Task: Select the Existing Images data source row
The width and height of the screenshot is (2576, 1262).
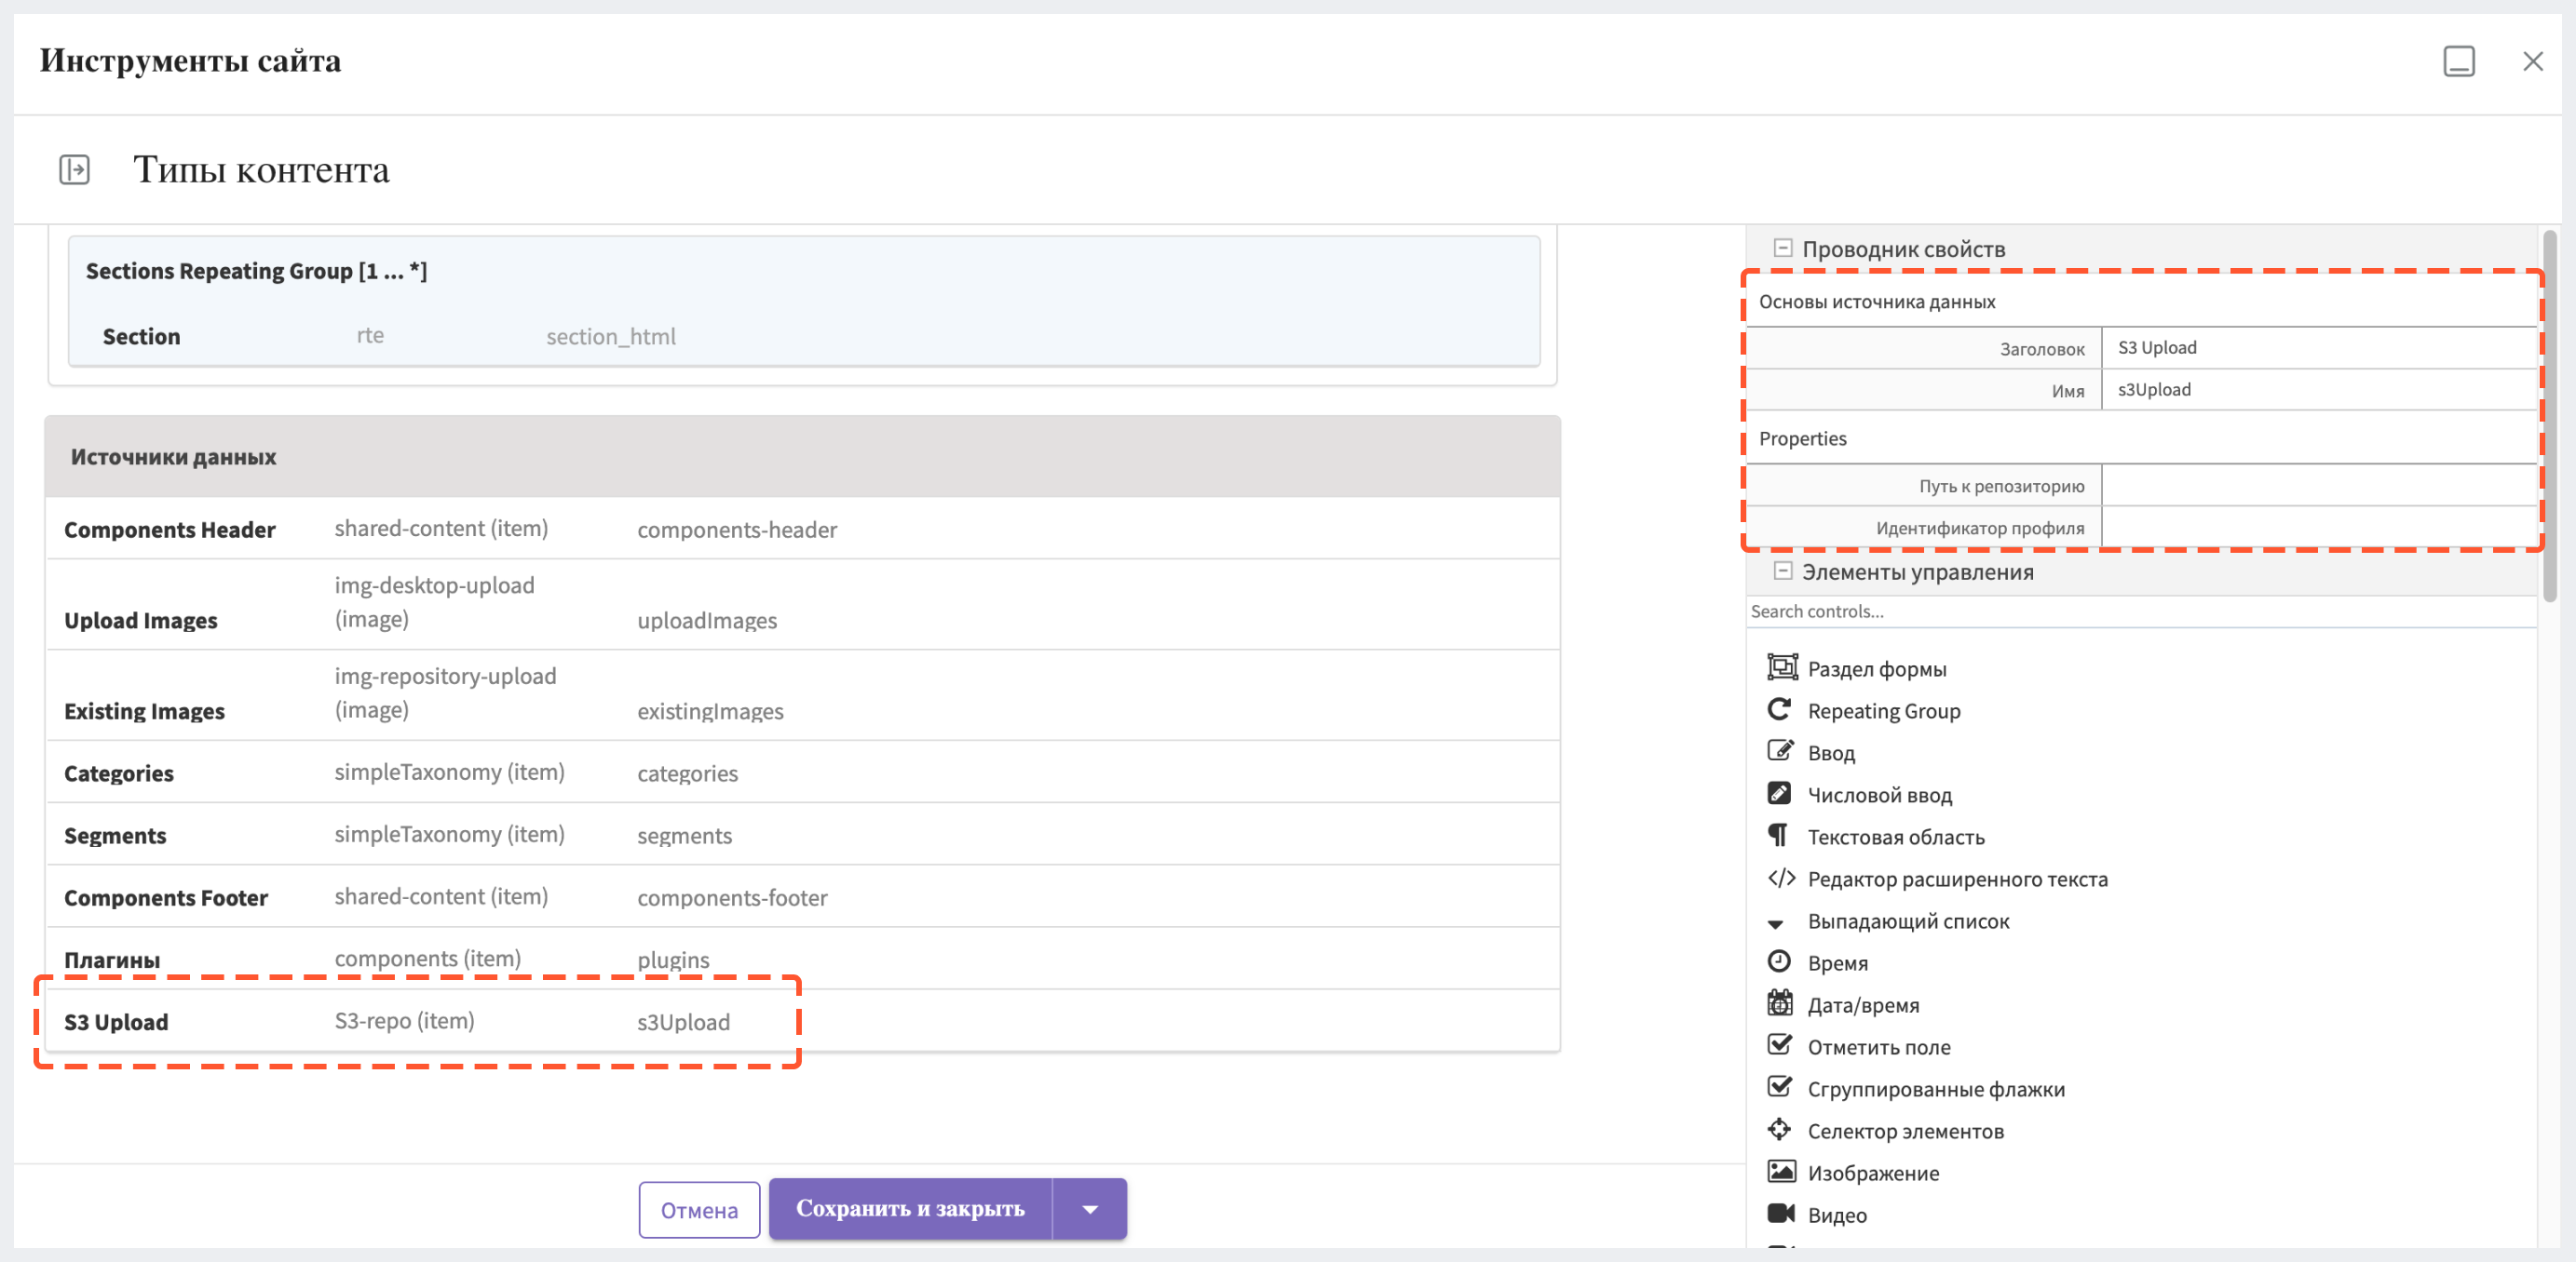Action: pyautogui.click(x=803, y=695)
